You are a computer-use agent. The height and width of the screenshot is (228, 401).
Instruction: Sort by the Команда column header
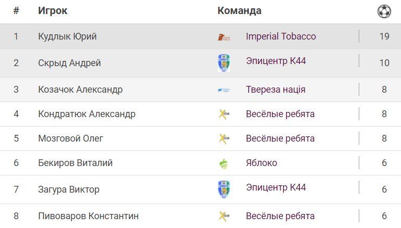(239, 10)
